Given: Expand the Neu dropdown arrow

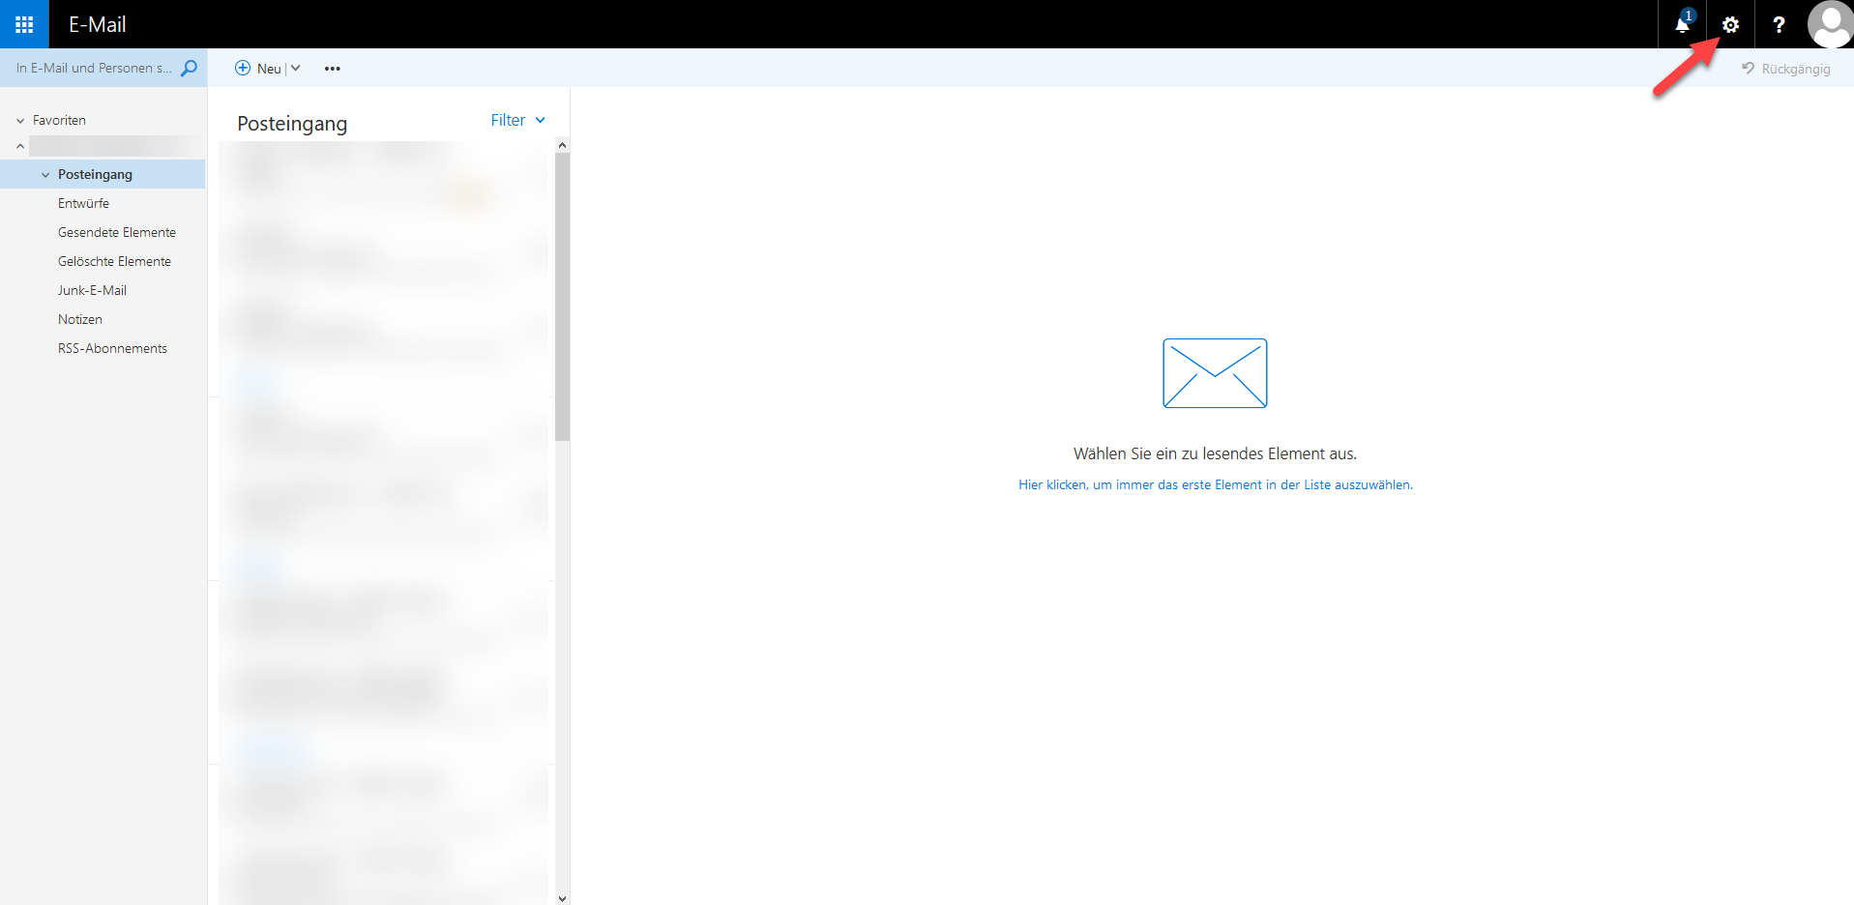Looking at the screenshot, I should [x=296, y=68].
